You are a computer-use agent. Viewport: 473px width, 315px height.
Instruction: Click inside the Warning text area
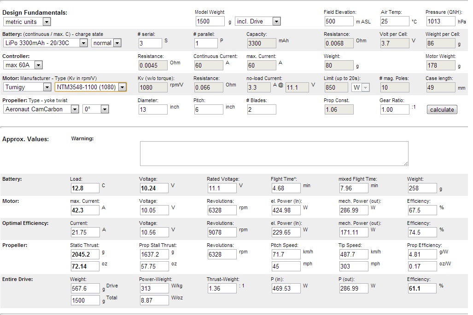(274, 153)
